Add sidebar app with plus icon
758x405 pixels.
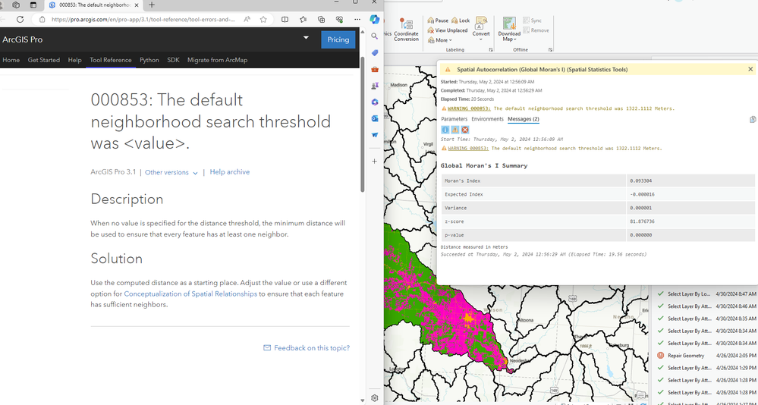374,161
